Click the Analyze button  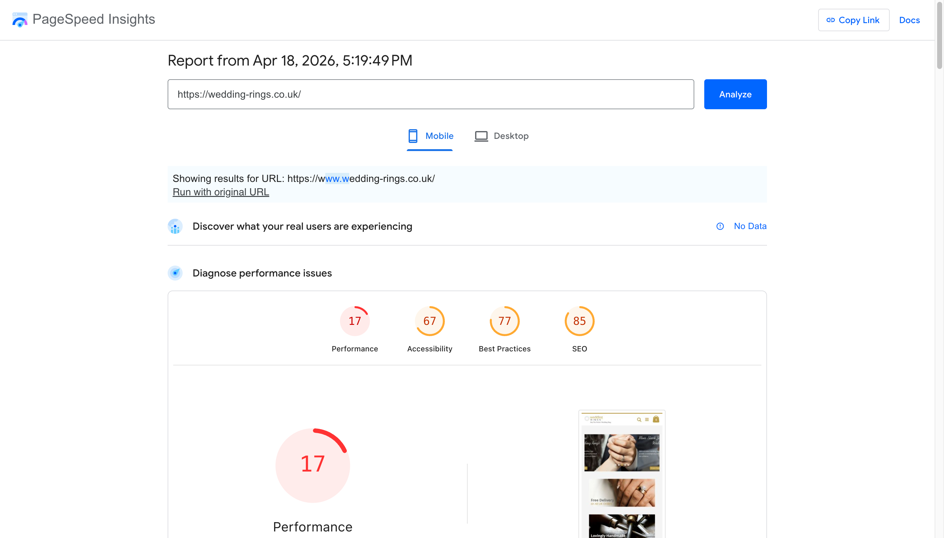coord(735,94)
